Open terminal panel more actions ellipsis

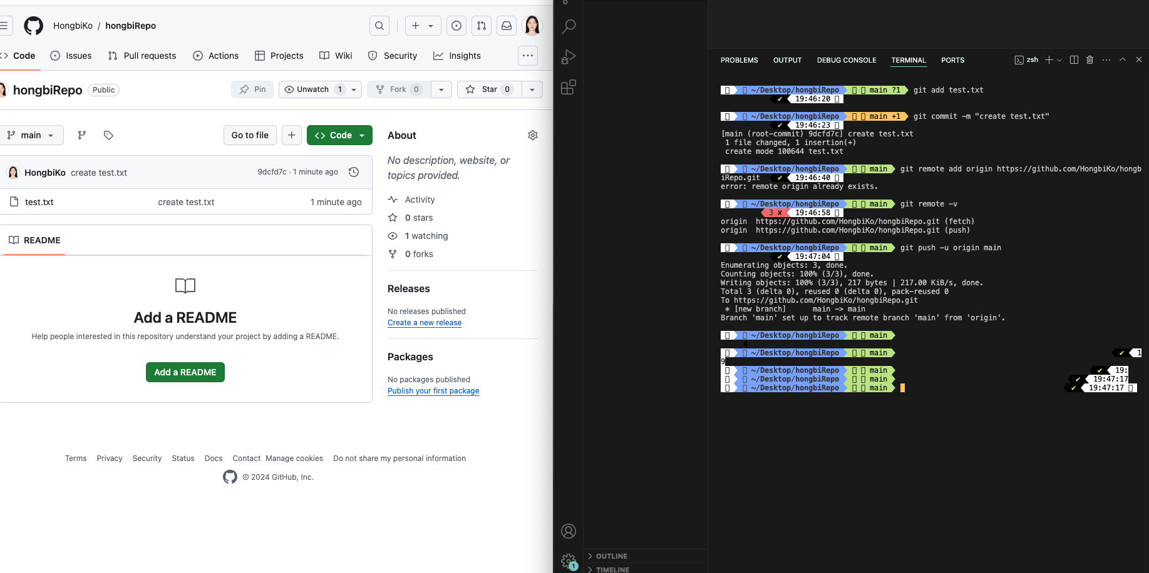tap(1106, 60)
